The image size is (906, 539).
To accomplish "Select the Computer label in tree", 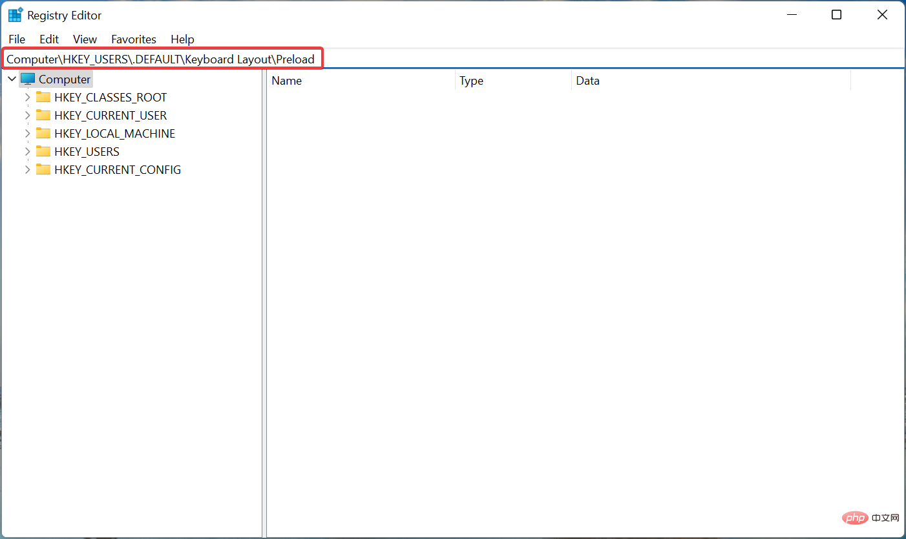I will pyautogui.click(x=65, y=79).
